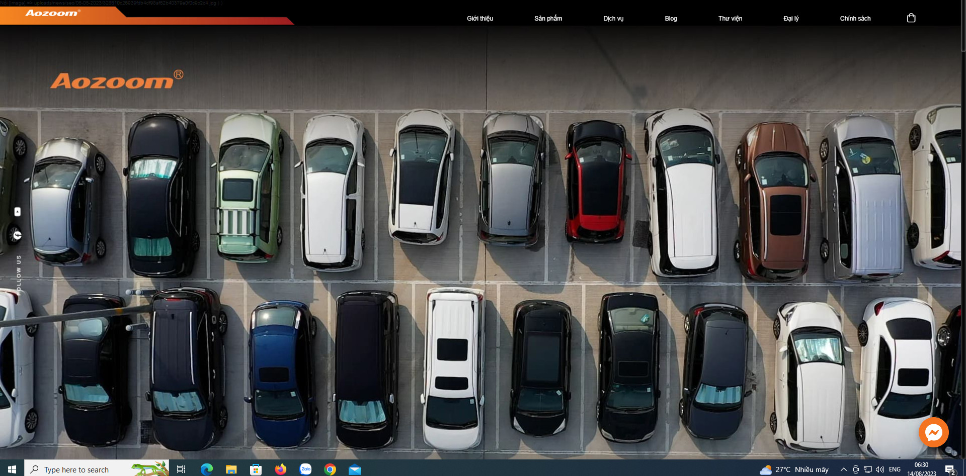Open the Thư viện menu item
This screenshot has height=476, width=966.
pos(730,19)
